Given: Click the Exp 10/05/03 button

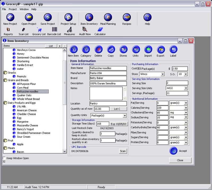Looking at the screenshot, I should tap(118, 124).
